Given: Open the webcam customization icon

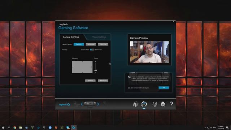Looking at the screenshot, I should pyautogui.click(x=144, y=104).
